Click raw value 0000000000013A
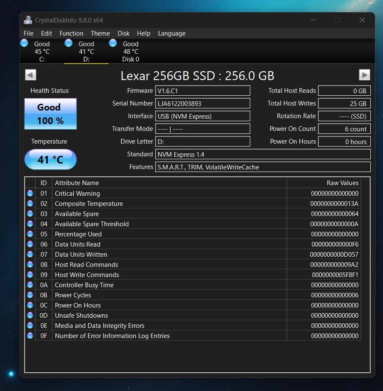The width and height of the screenshot is (383, 391). click(x=334, y=204)
